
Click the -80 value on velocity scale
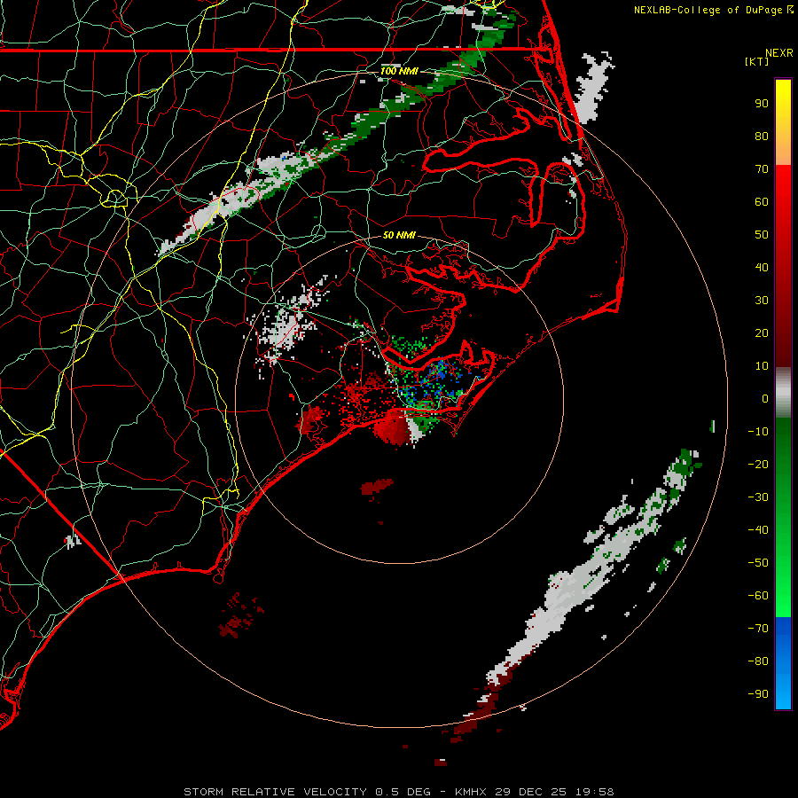tap(758, 661)
